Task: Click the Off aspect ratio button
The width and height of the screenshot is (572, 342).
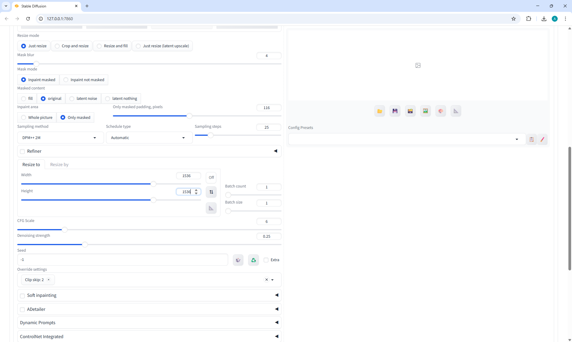Action: [x=211, y=178]
